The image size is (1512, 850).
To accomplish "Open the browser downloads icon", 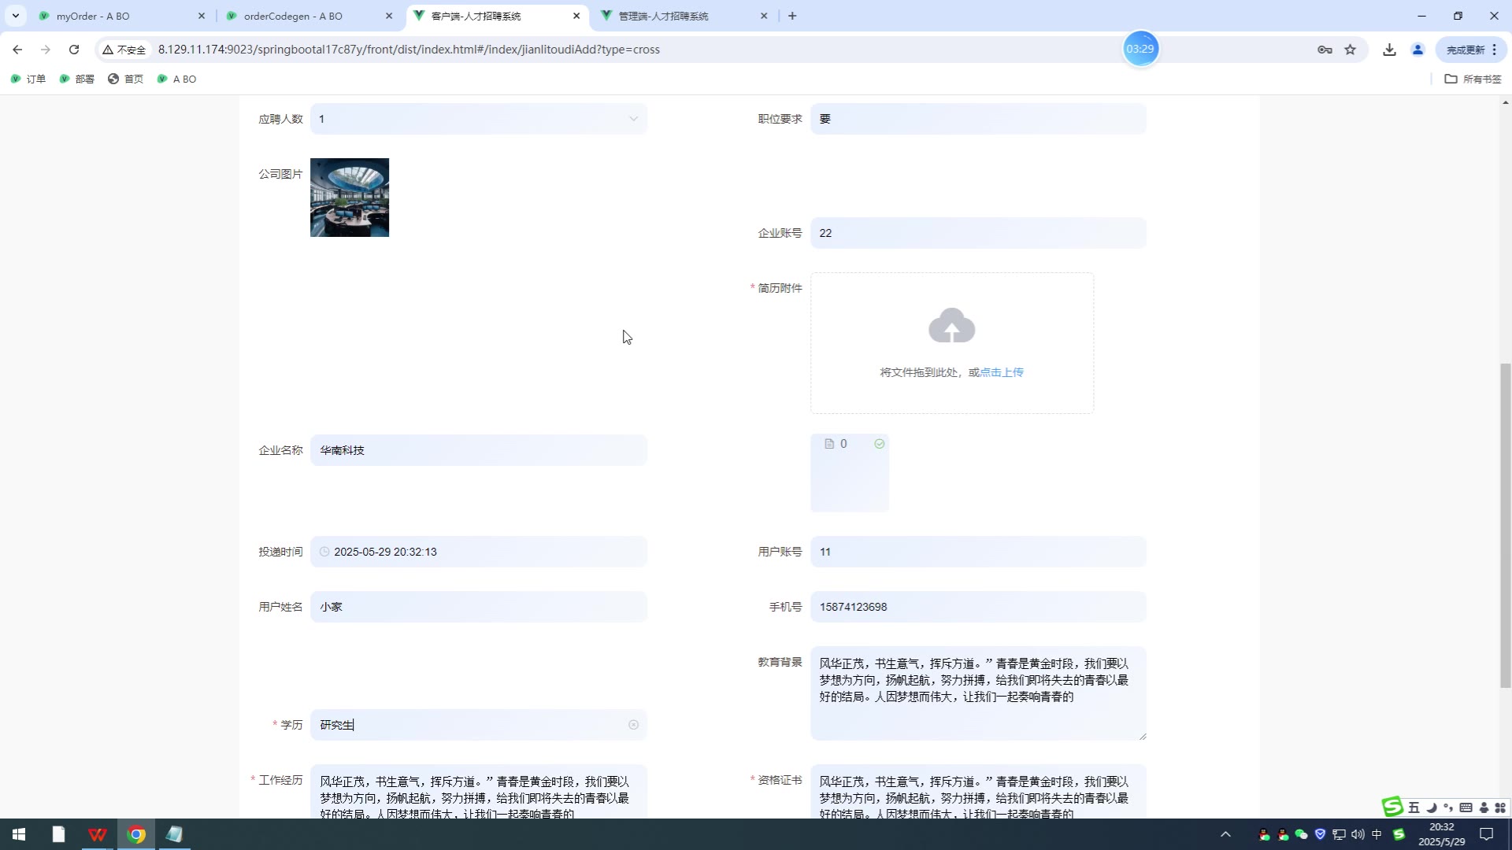I will pos(1389,50).
